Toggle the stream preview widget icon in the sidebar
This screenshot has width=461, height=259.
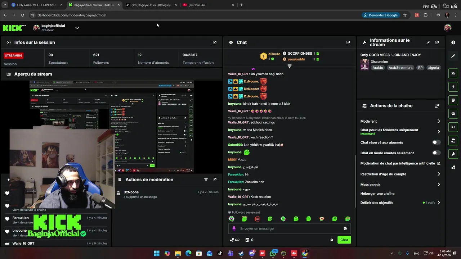[453, 73]
